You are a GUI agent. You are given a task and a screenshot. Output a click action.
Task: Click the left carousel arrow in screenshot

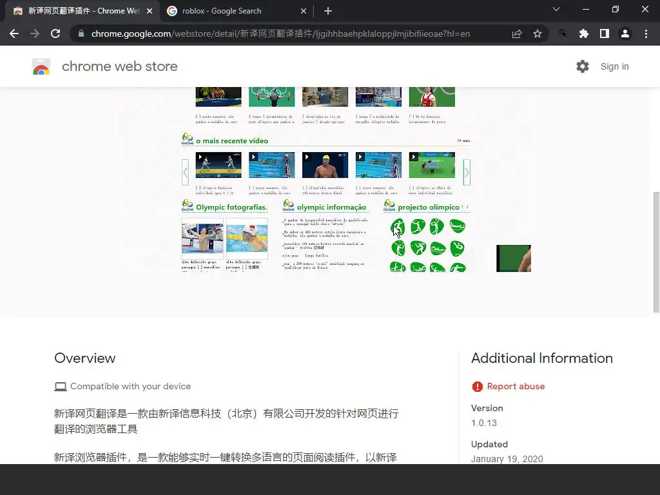click(185, 172)
